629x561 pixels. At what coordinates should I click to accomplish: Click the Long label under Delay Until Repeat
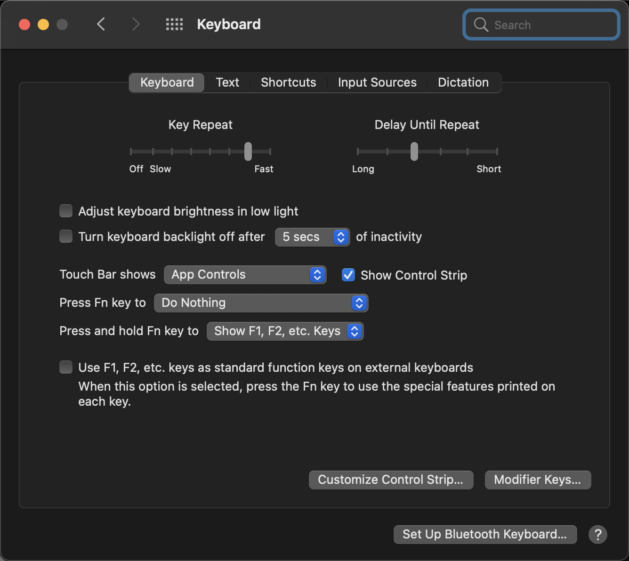(363, 169)
